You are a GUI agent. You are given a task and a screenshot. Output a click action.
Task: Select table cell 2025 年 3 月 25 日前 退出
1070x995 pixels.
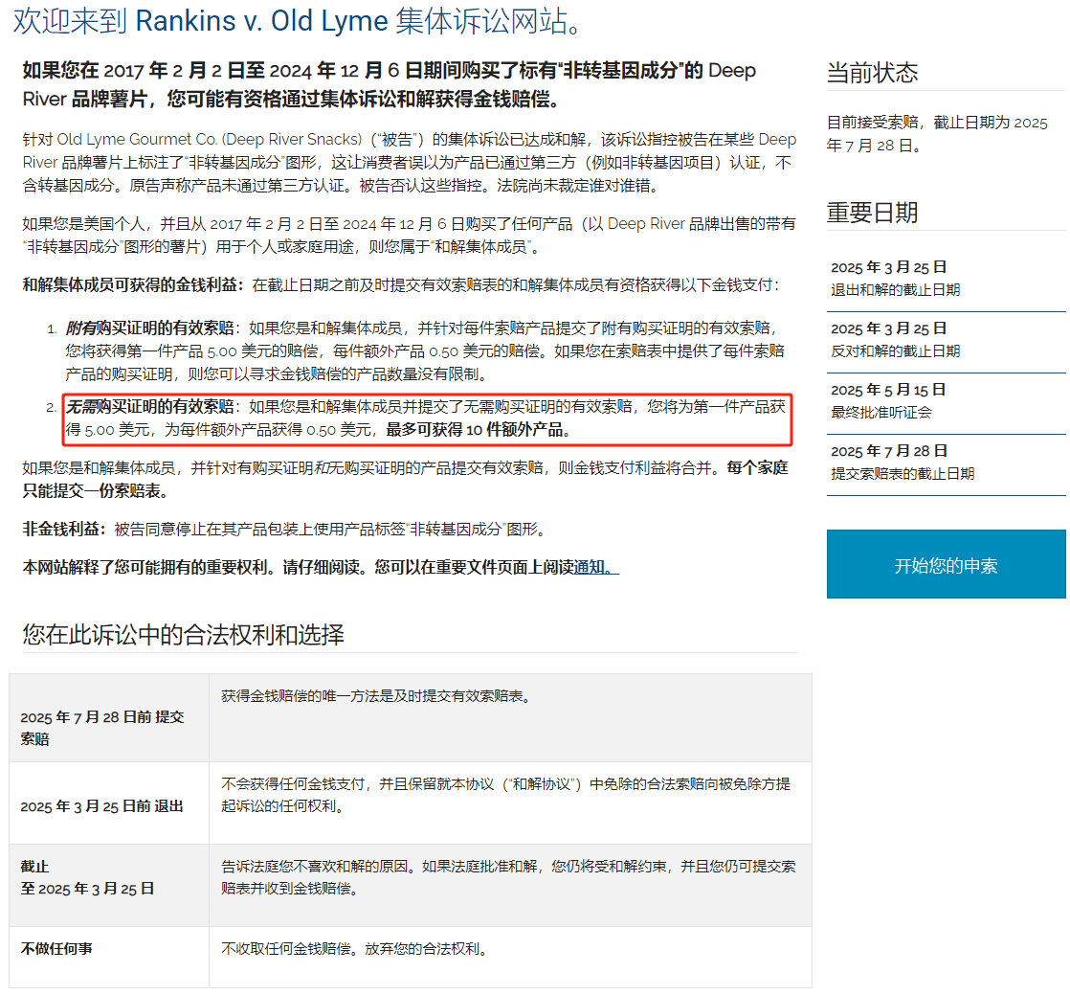pos(109,803)
